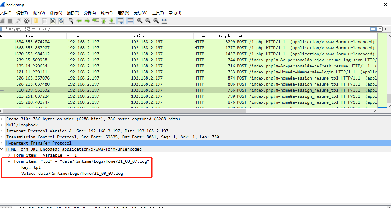Select Value: data/Runtime/Logs/Home/21_08_07.log line

click(x=72, y=173)
